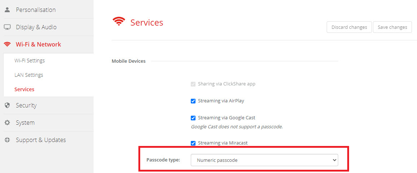Toggle Sharing via ClickShare app checkbox
Viewport: 417px width, 173px height.
[x=193, y=84]
